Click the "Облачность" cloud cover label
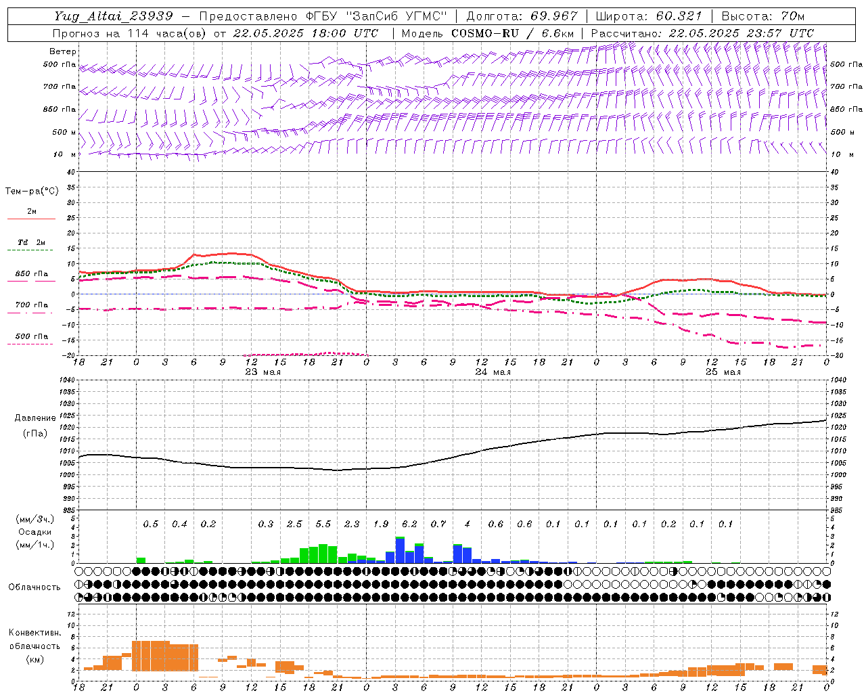This screenshot has height=693, width=866. pyautogui.click(x=35, y=587)
